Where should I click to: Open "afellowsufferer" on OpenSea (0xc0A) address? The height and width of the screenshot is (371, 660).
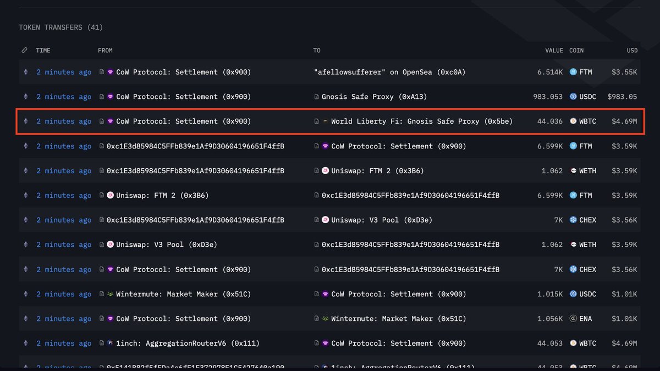pos(389,72)
